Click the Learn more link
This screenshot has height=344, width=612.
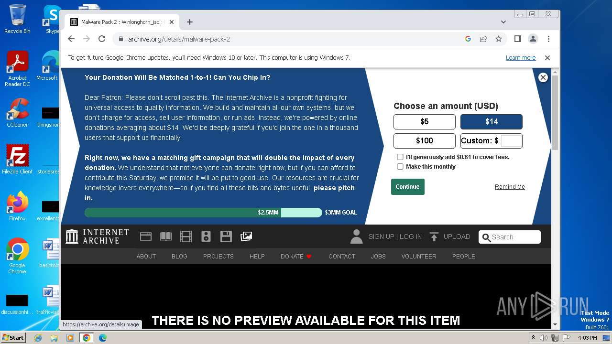(x=521, y=58)
